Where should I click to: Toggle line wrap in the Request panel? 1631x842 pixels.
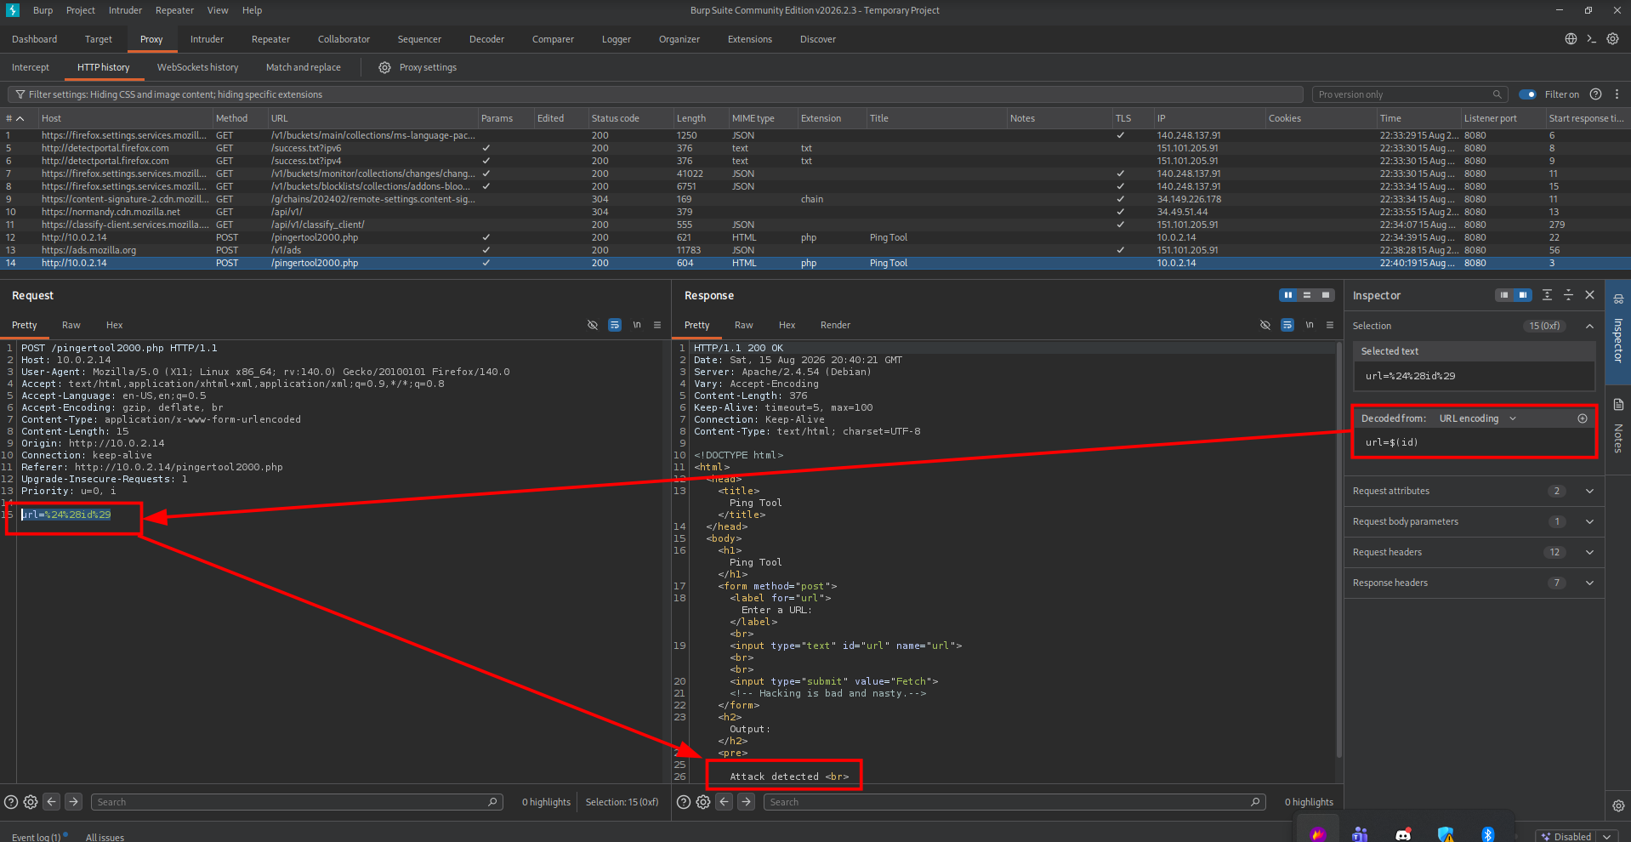pos(615,325)
